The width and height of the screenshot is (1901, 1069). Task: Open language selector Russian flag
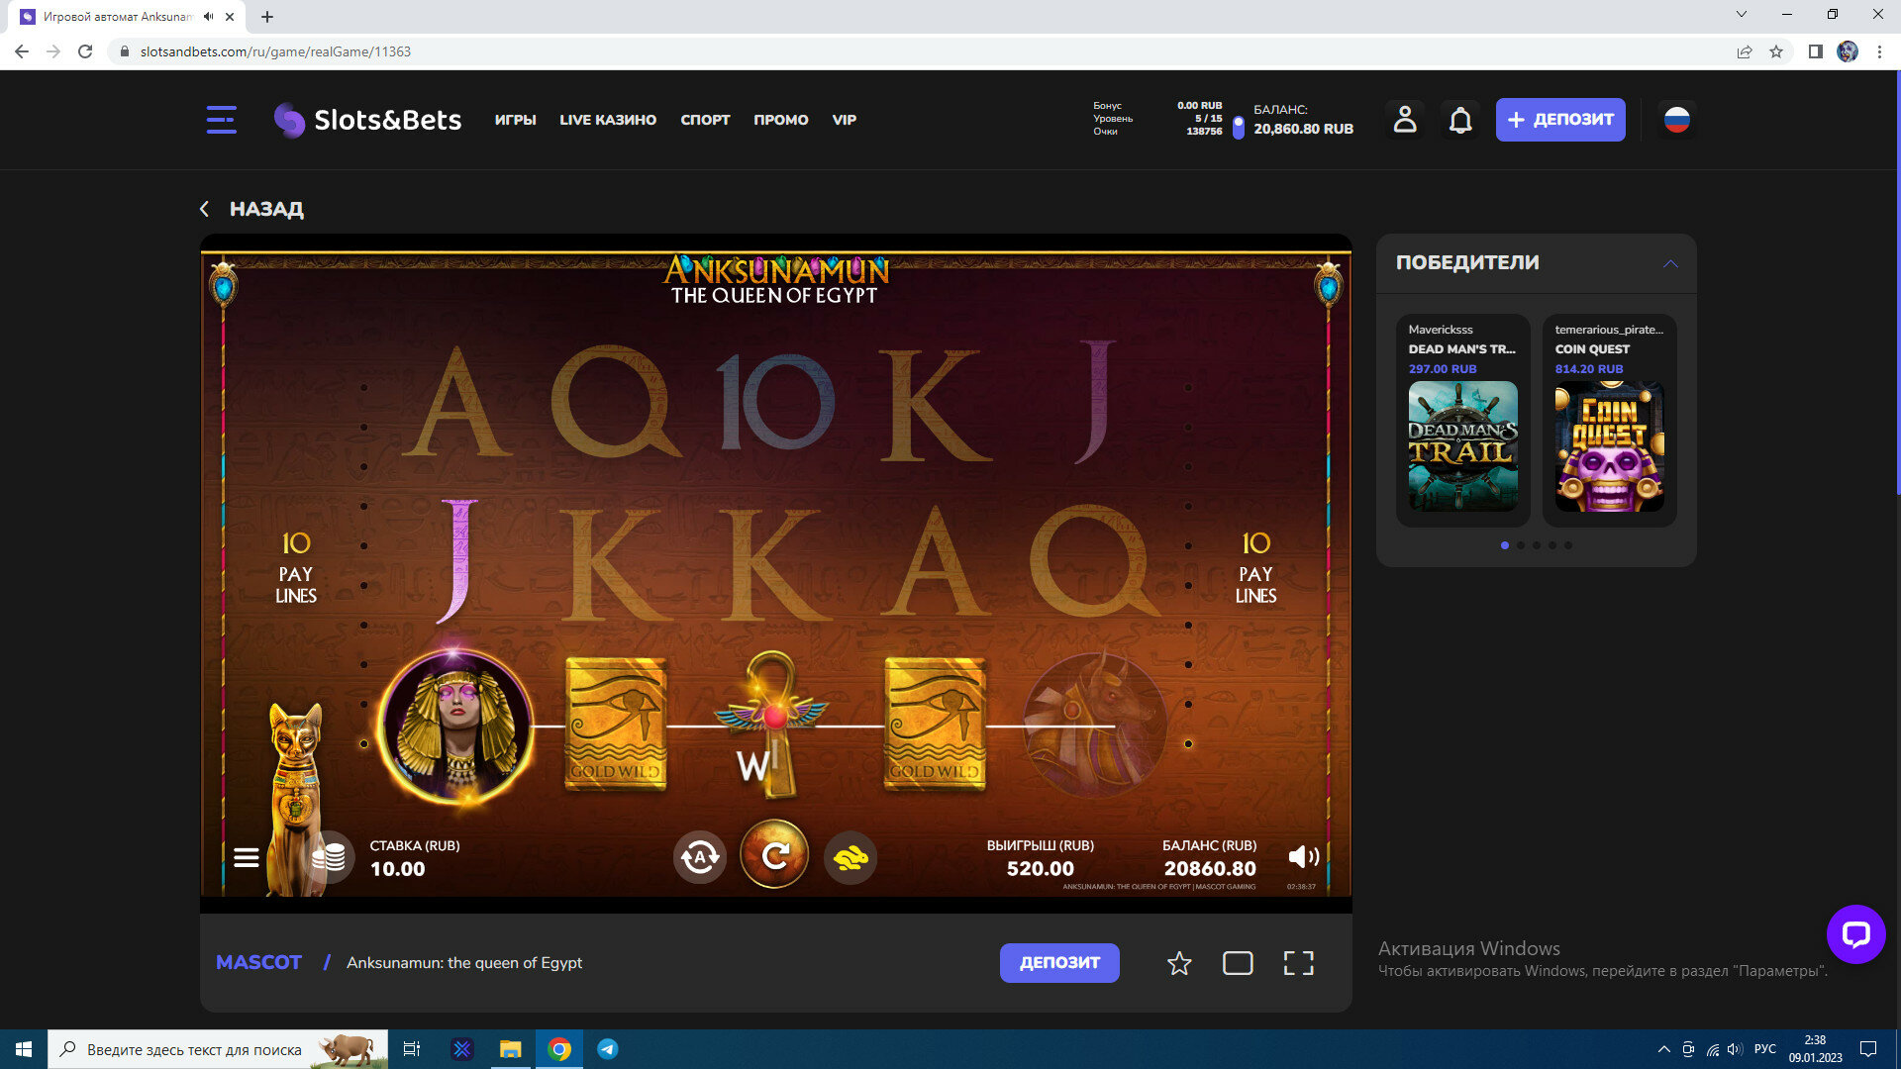coord(1676,120)
